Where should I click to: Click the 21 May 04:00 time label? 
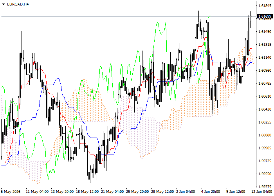point(113,192)
